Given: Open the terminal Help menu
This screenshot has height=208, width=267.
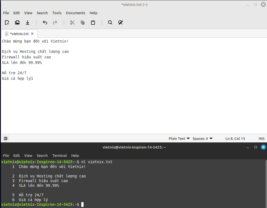Looking at the screenshot, I should pyautogui.click(x=75, y=156).
